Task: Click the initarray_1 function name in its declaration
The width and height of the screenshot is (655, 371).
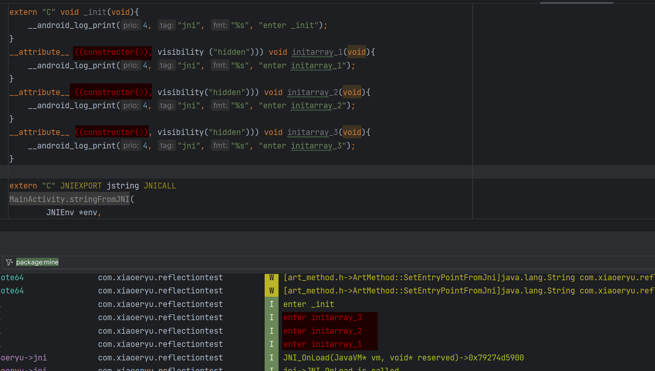Action: (x=317, y=52)
